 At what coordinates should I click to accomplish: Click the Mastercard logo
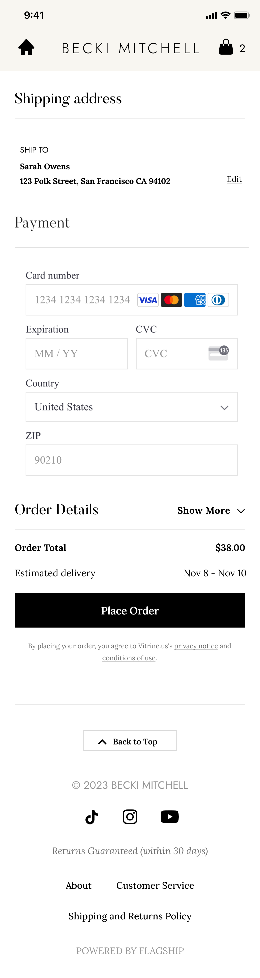tap(171, 300)
